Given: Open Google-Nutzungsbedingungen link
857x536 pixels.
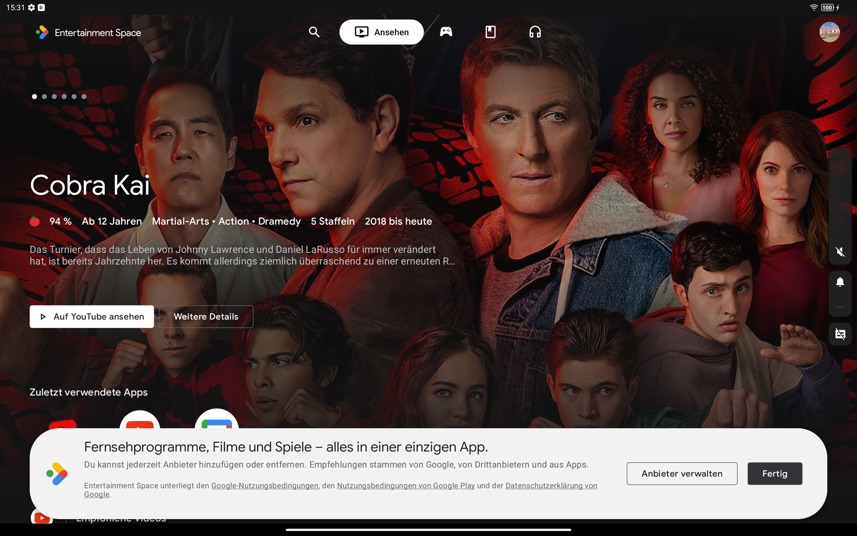Looking at the screenshot, I should 264,486.
